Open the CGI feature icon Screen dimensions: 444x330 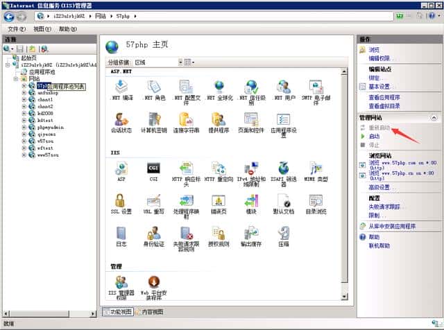[x=154, y=168]
